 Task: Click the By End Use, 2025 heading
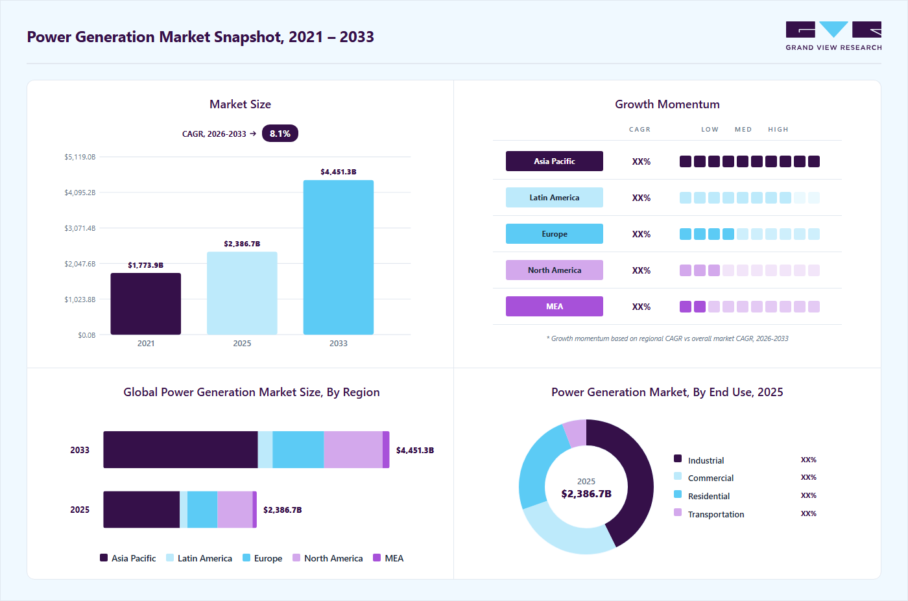[667, 392]
